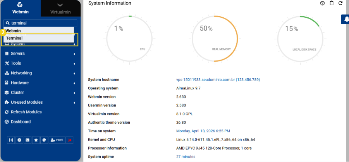Expand the Servers menu section

coord(18,54)
